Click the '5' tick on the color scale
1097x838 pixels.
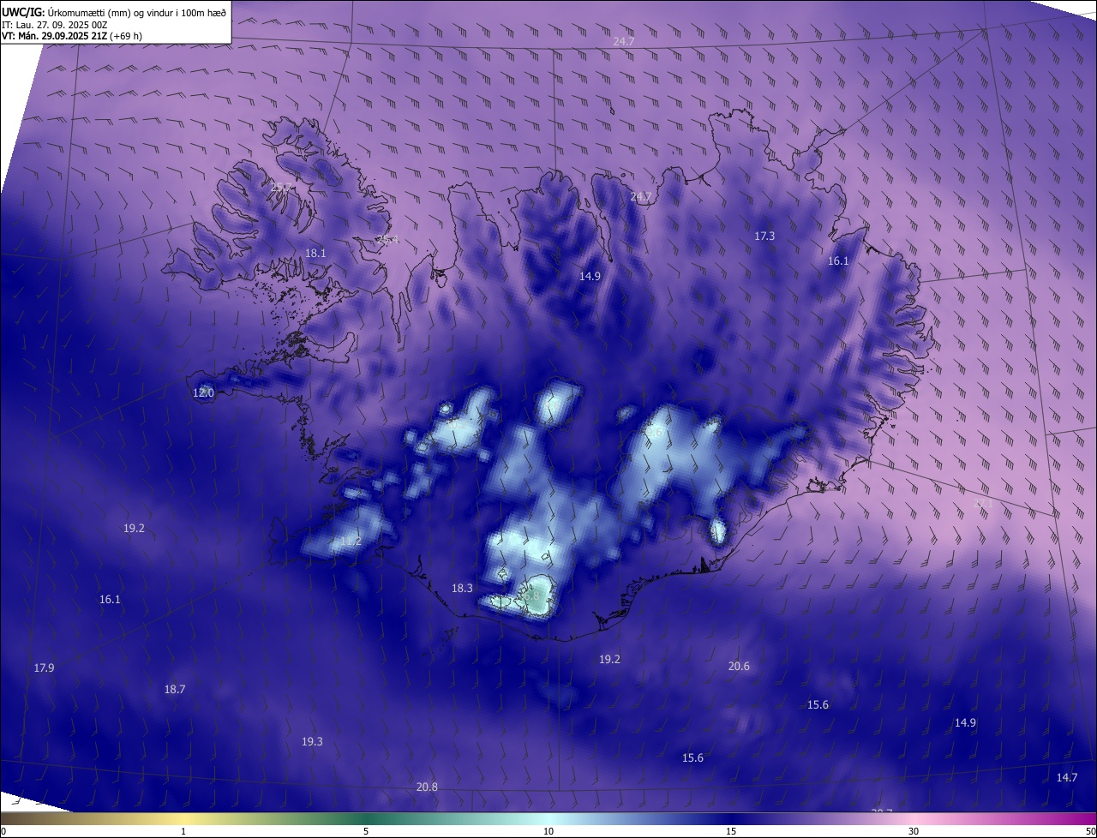coord(366,831)
